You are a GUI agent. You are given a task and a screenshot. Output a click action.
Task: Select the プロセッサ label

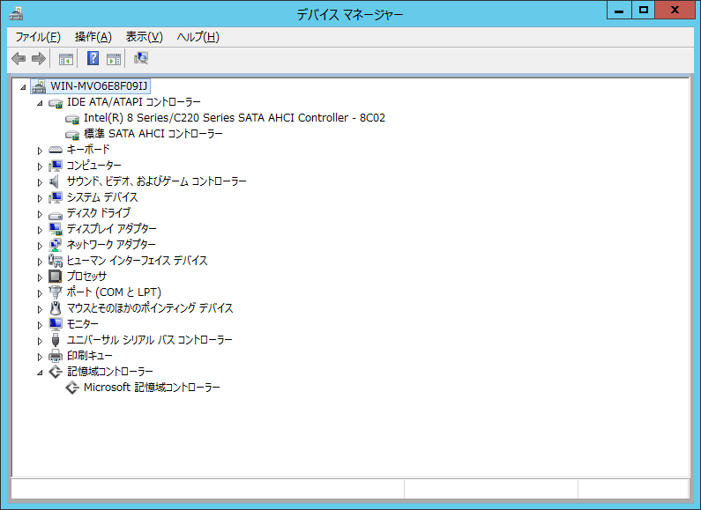(86, 277)
